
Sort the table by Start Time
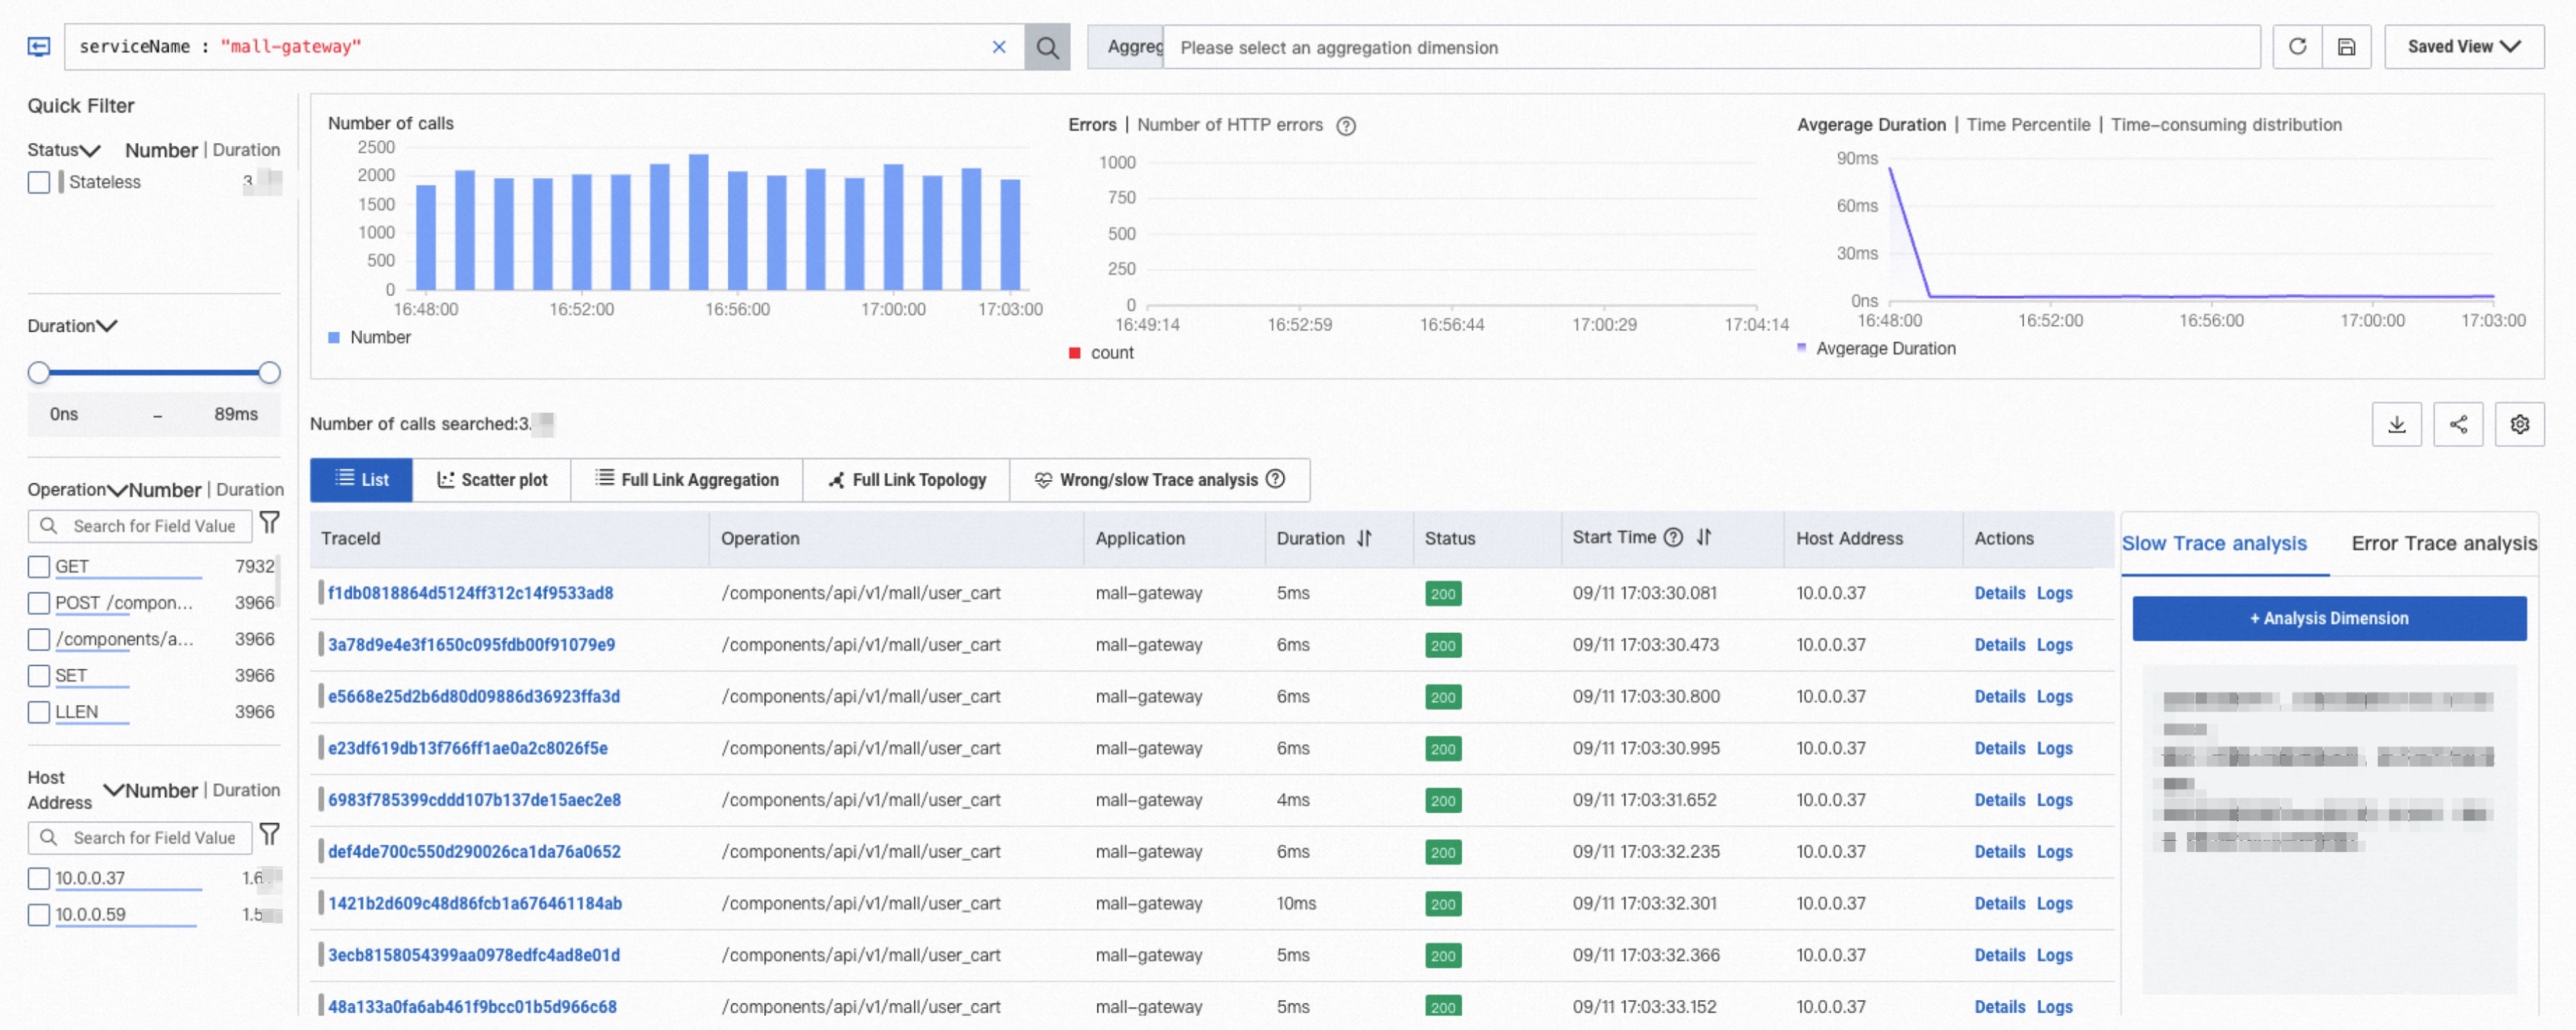[1704, 537]
